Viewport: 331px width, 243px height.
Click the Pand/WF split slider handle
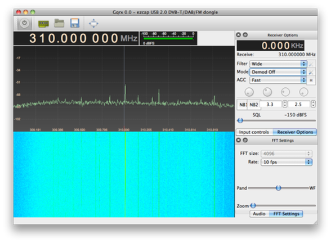click(279, 188)
